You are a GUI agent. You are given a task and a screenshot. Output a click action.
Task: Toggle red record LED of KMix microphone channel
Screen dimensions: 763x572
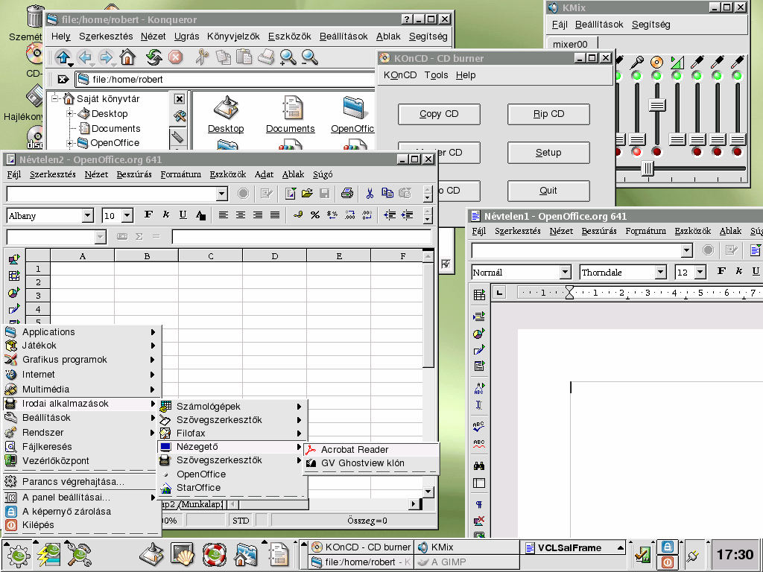pos(636,152)
